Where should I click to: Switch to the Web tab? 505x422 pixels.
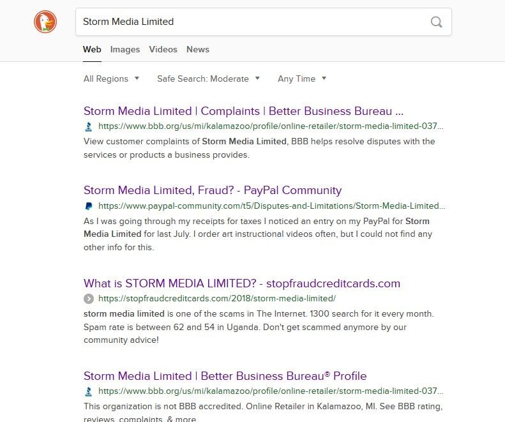click(92, 50)
